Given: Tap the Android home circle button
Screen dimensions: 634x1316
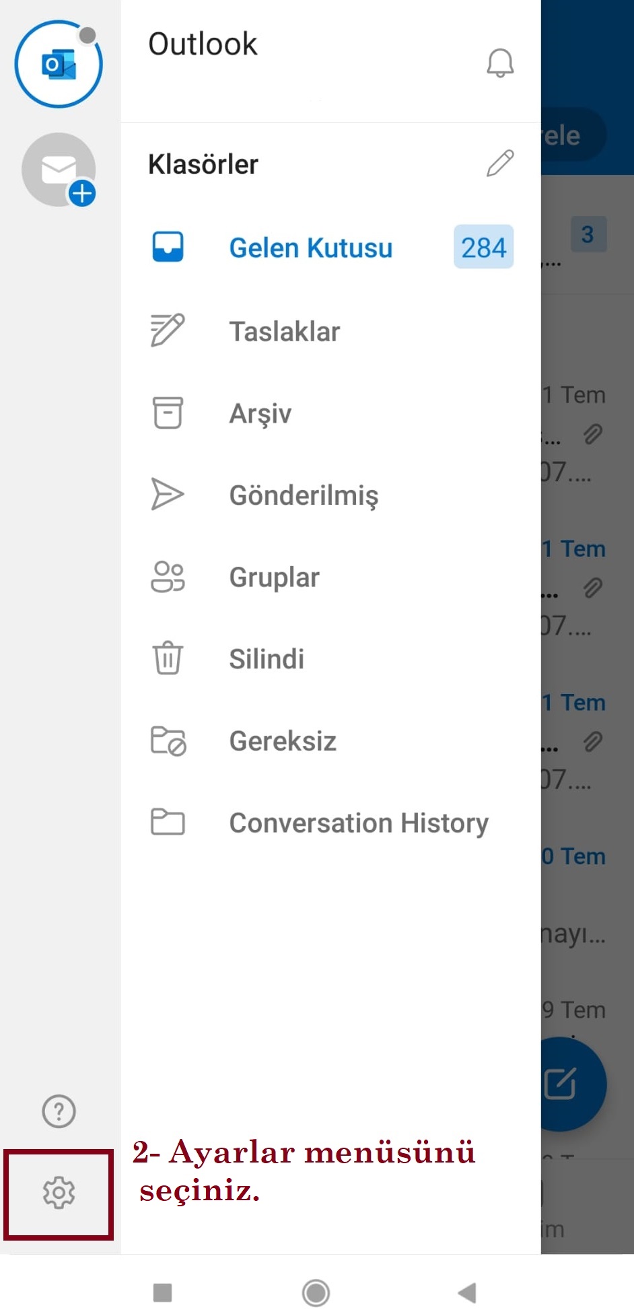Looking at the screenshot, I should tap(316, 1292).
